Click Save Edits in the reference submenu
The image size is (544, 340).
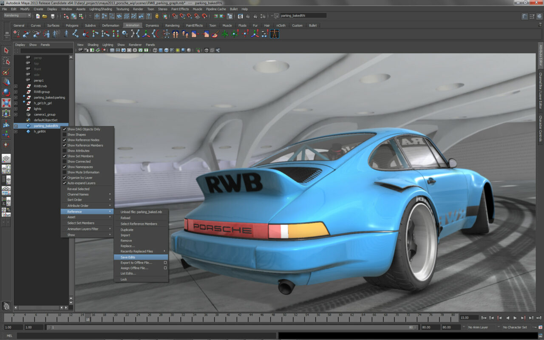[128, 257]
